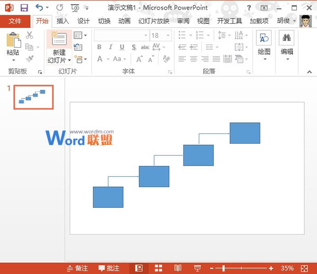Screen dimensions: 317x274
Task: Expand the 粘贴 paste options arrow
Action: pyautogui.click(x=14, y=60)
